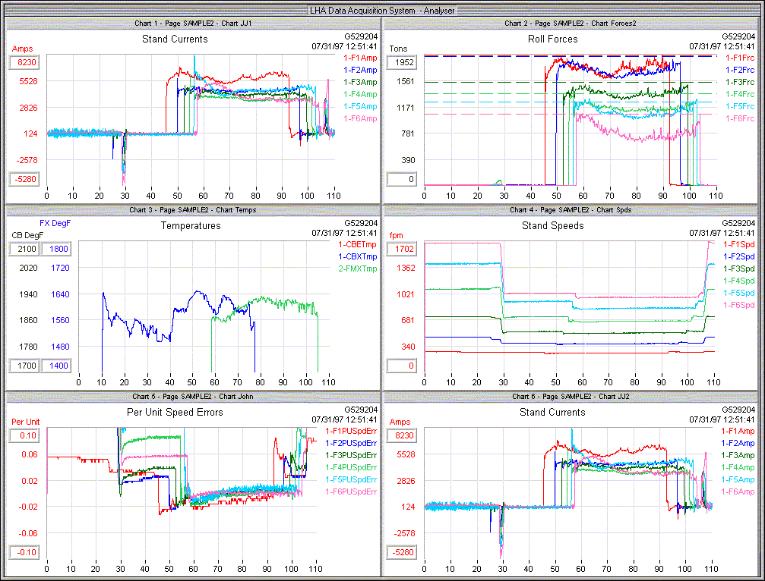Image resolution: width=765 pixels, height=581 pixels.
Task: Click 1-F6Spd legend entry
Action: 738,305
